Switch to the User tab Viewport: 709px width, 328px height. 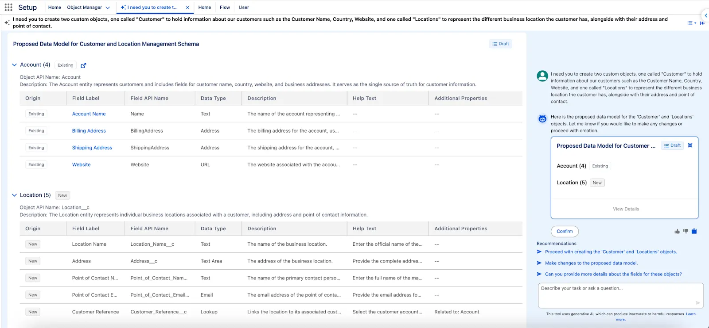pyautogui.click(x=244, y=8)
